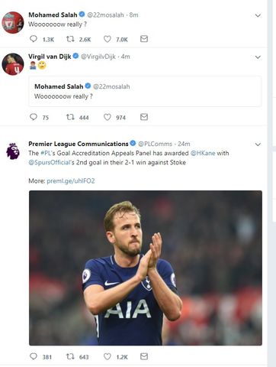Like the Premier League Communications tweet
Image resolution: width=276 pixels, height=367 pixels.
(108, 356)
